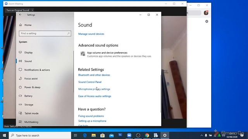
Task: Open File Explorer from the taskbar
Action: (94, 136)
